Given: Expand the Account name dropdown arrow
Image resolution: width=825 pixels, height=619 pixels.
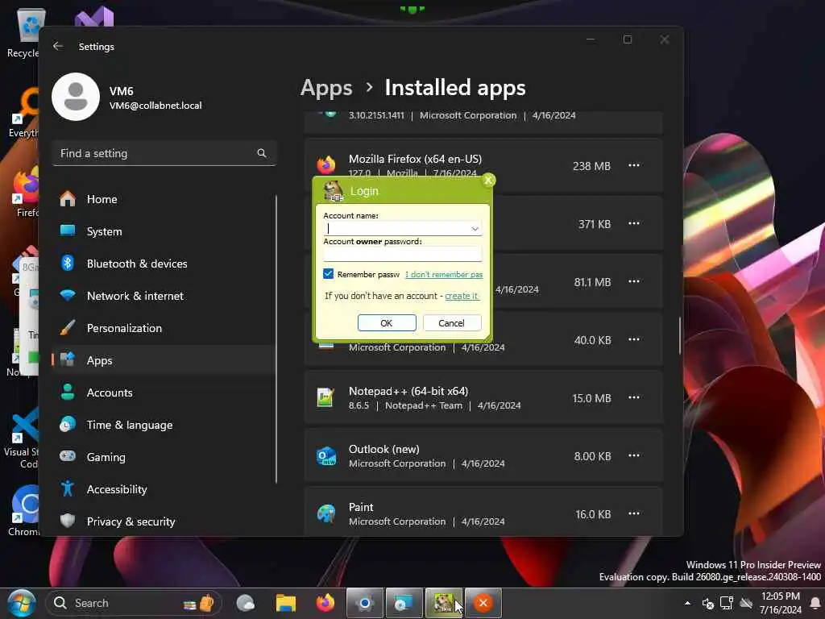Looking at the screenshot, I should 475,228.
